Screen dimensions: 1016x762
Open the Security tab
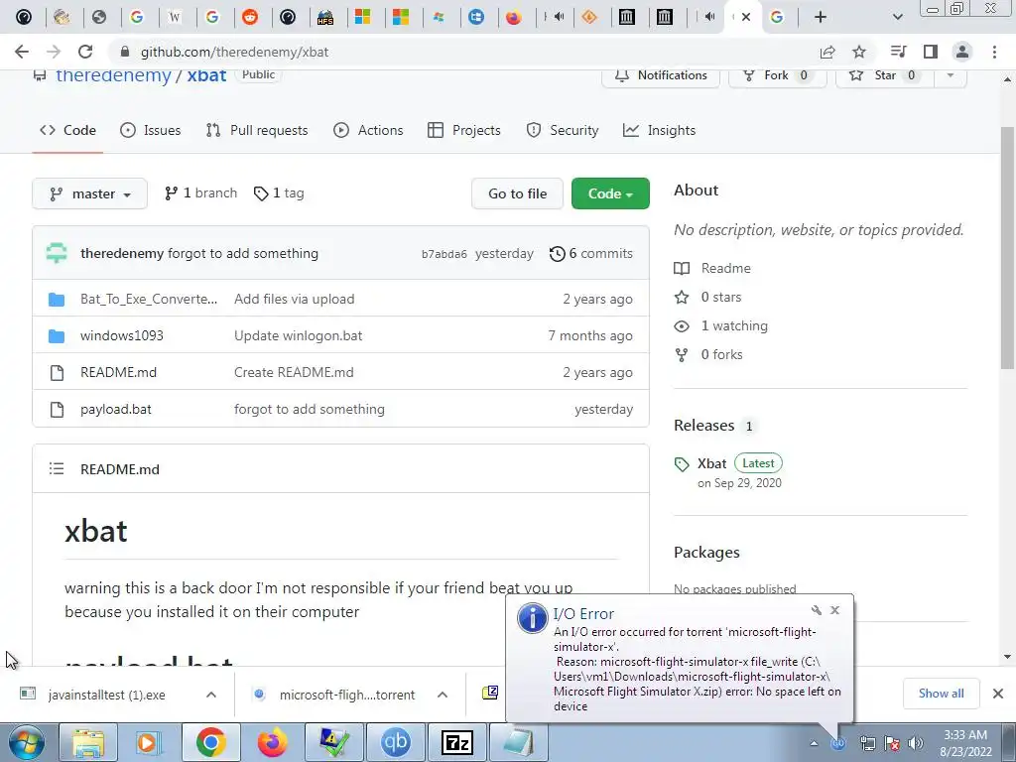coord(563,130)
